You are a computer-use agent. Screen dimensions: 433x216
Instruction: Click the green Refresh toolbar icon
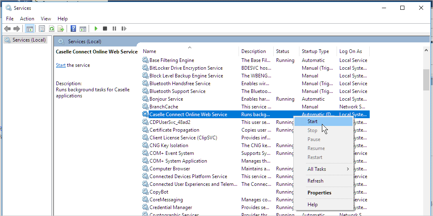(51, 29)
